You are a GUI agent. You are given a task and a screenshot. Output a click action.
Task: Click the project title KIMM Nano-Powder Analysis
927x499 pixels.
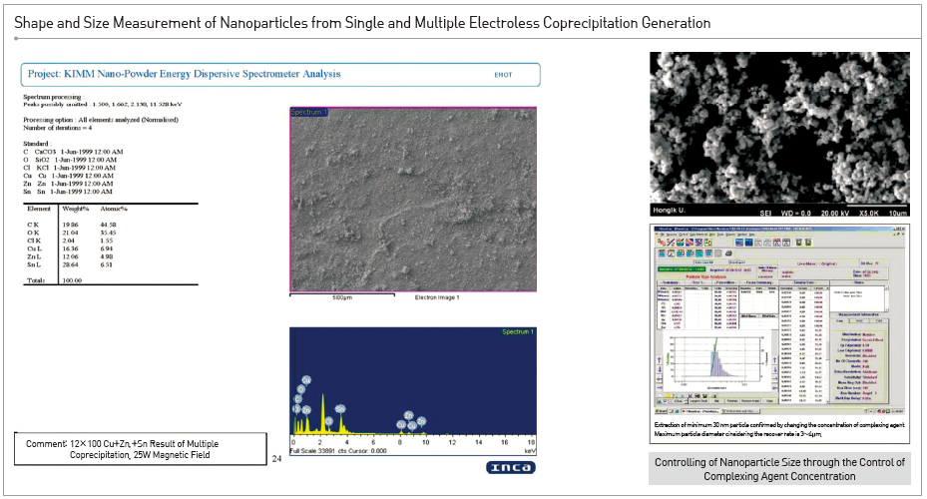click(x=184, y=74)
